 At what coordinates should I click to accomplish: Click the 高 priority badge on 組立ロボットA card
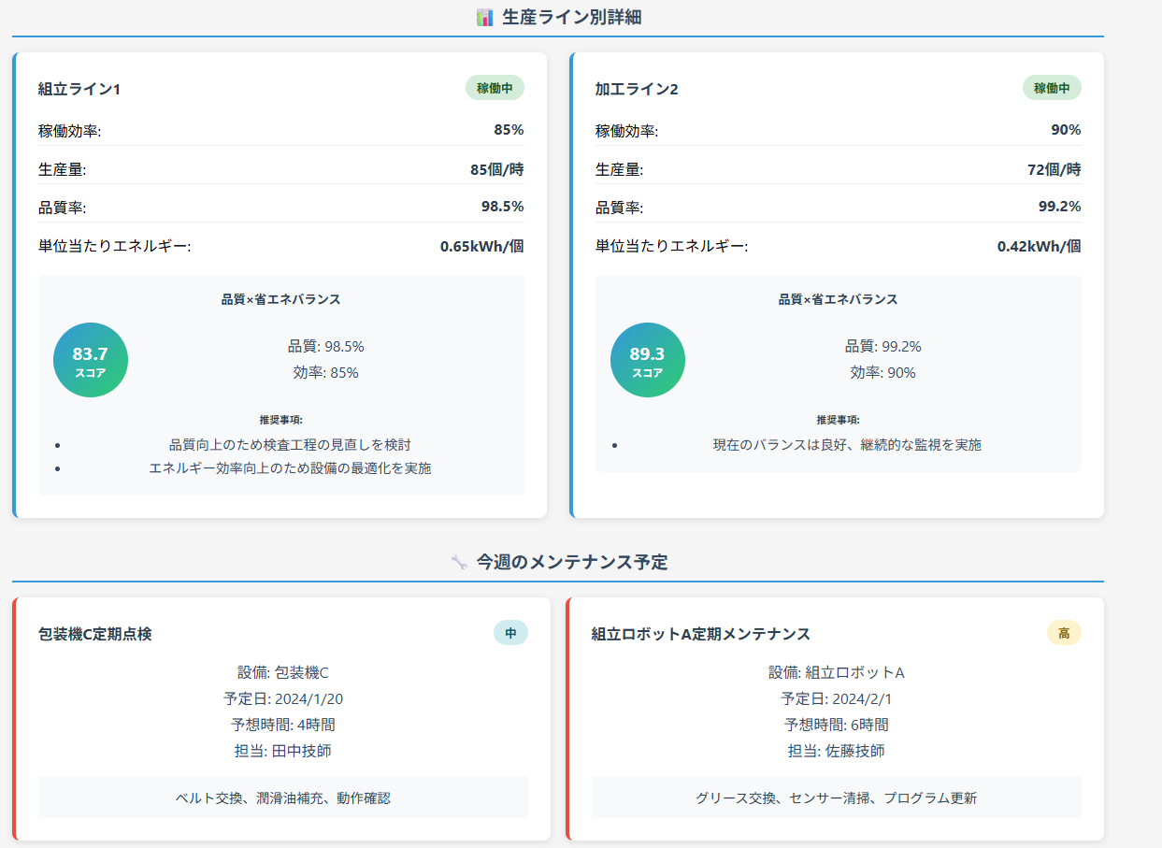[1064, 633]
